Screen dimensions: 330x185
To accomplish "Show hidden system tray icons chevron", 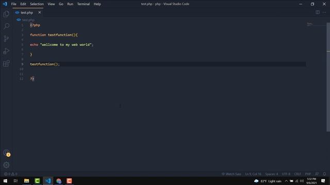I will click(286, 181).
